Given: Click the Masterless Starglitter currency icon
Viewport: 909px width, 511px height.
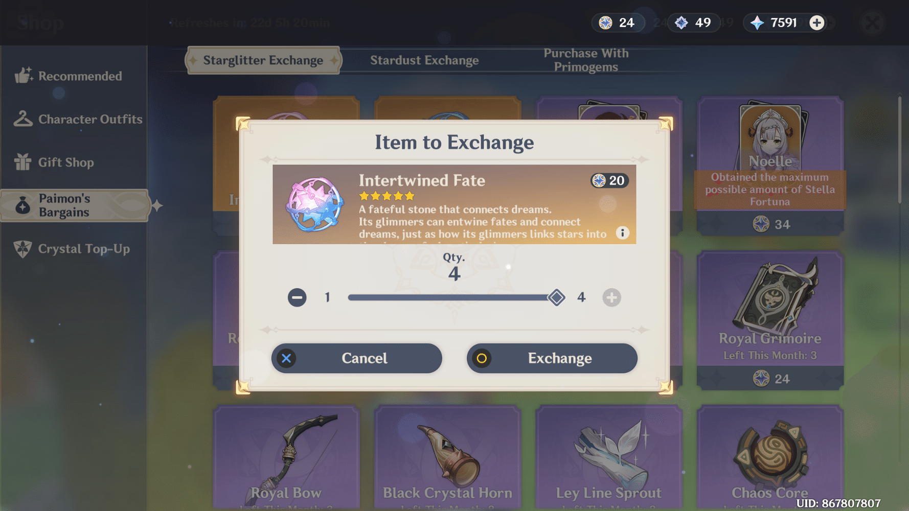Looking at the screenshot, I should [x=605, y=22].
